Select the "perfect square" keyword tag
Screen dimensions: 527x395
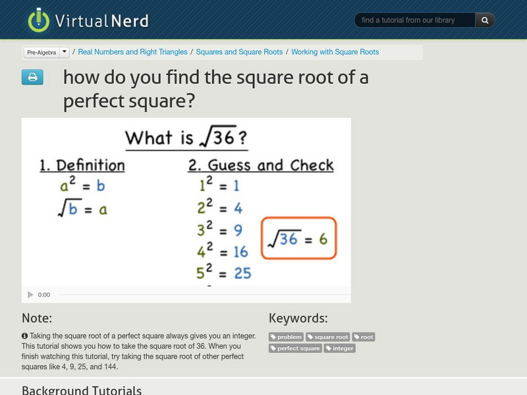click(295, 348)
